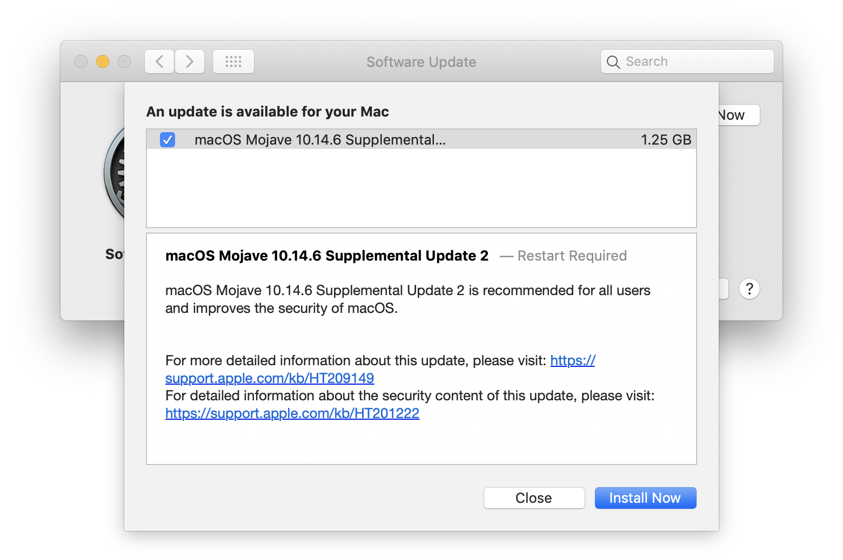This screenshot has height=560, width=843.
Task: Click the search magnifier icon
Action: tap(613, 62)
